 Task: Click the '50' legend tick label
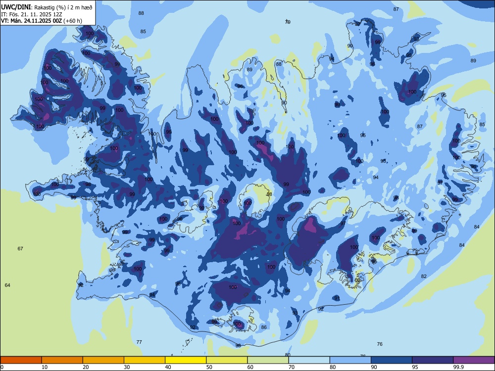point(209,367)
